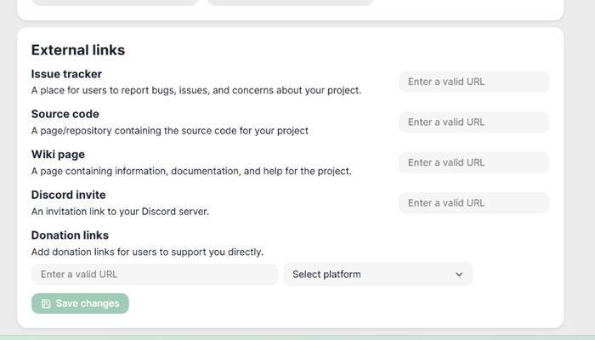Viewport: 595px width, 340px height.
Task: Click the wiki documentation and help description
Action: (191, 171)
